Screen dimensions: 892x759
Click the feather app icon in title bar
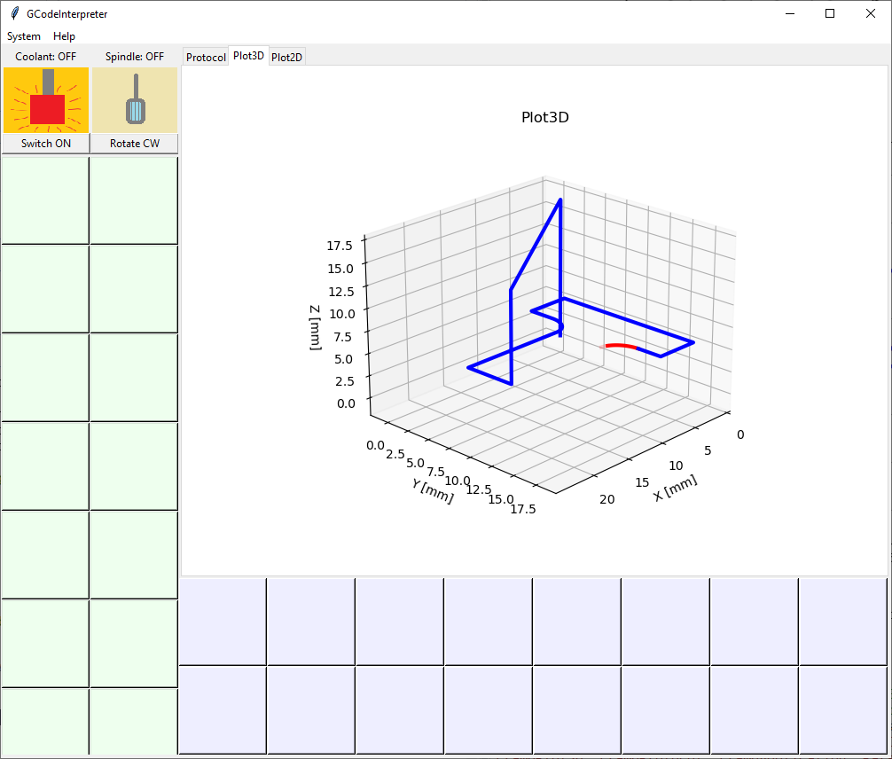[x=14, y=13]
